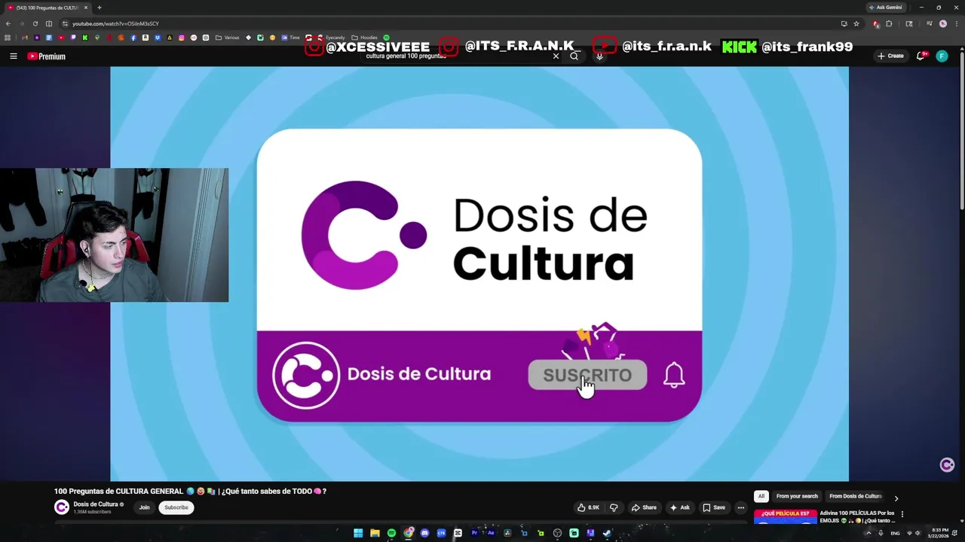Open After Effects from the taskbar
This screenshot has height=542, width=965.
[x=491, y=533]
